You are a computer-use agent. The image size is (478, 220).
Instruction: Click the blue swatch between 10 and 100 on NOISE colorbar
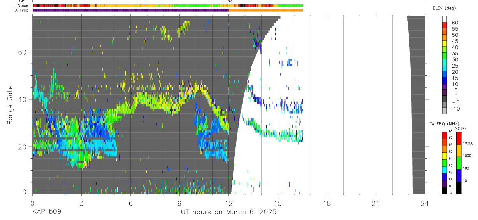click(459, 175)
